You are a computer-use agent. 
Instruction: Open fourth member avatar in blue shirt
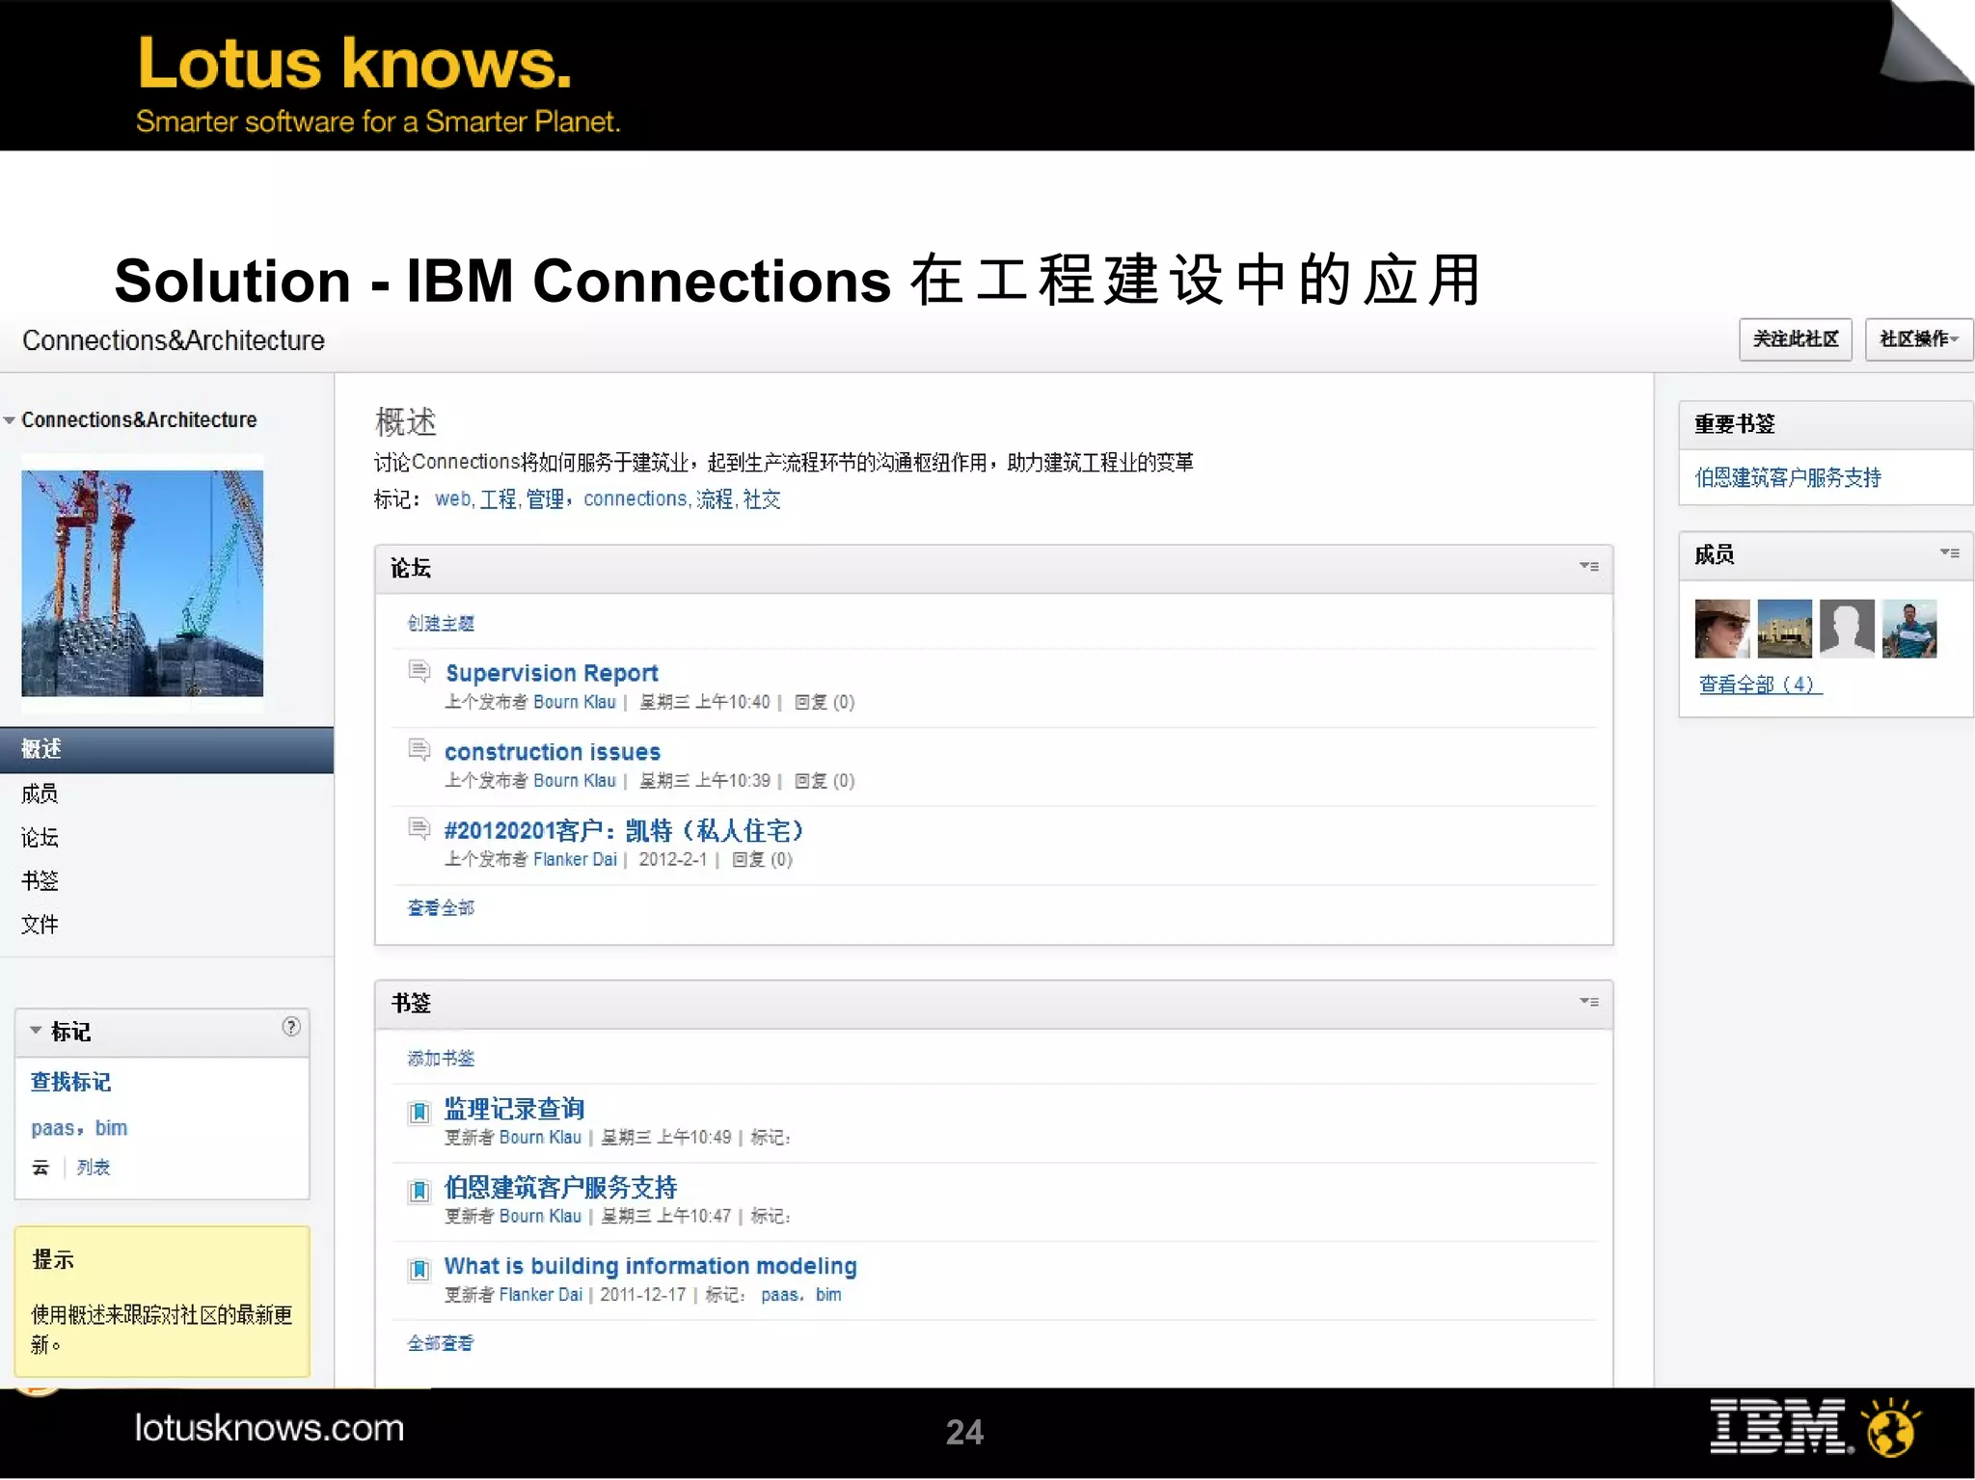point(1909,629)
